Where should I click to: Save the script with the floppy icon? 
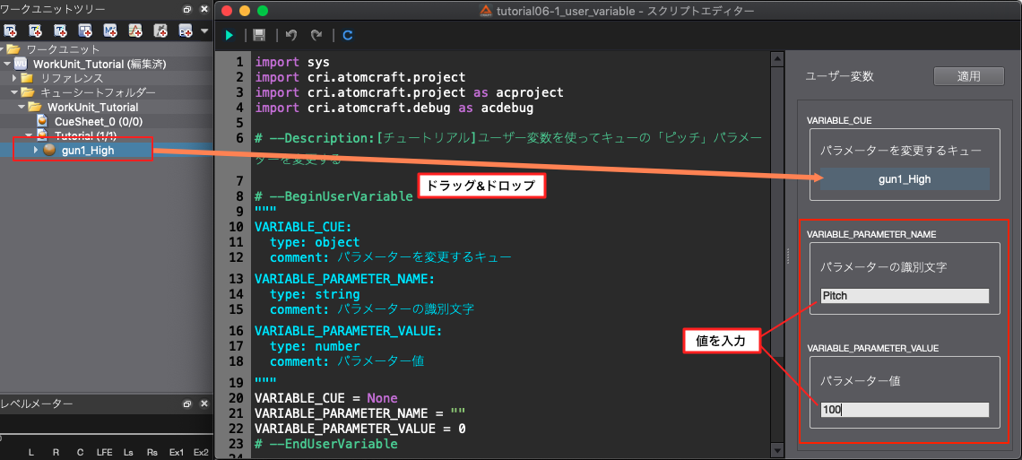(259, 35)
